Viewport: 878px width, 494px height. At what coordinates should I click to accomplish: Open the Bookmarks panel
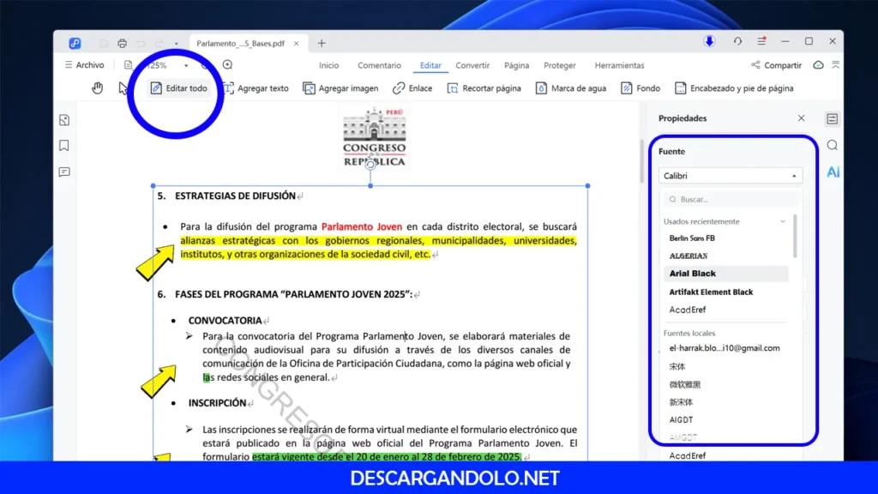click(64, 146)
